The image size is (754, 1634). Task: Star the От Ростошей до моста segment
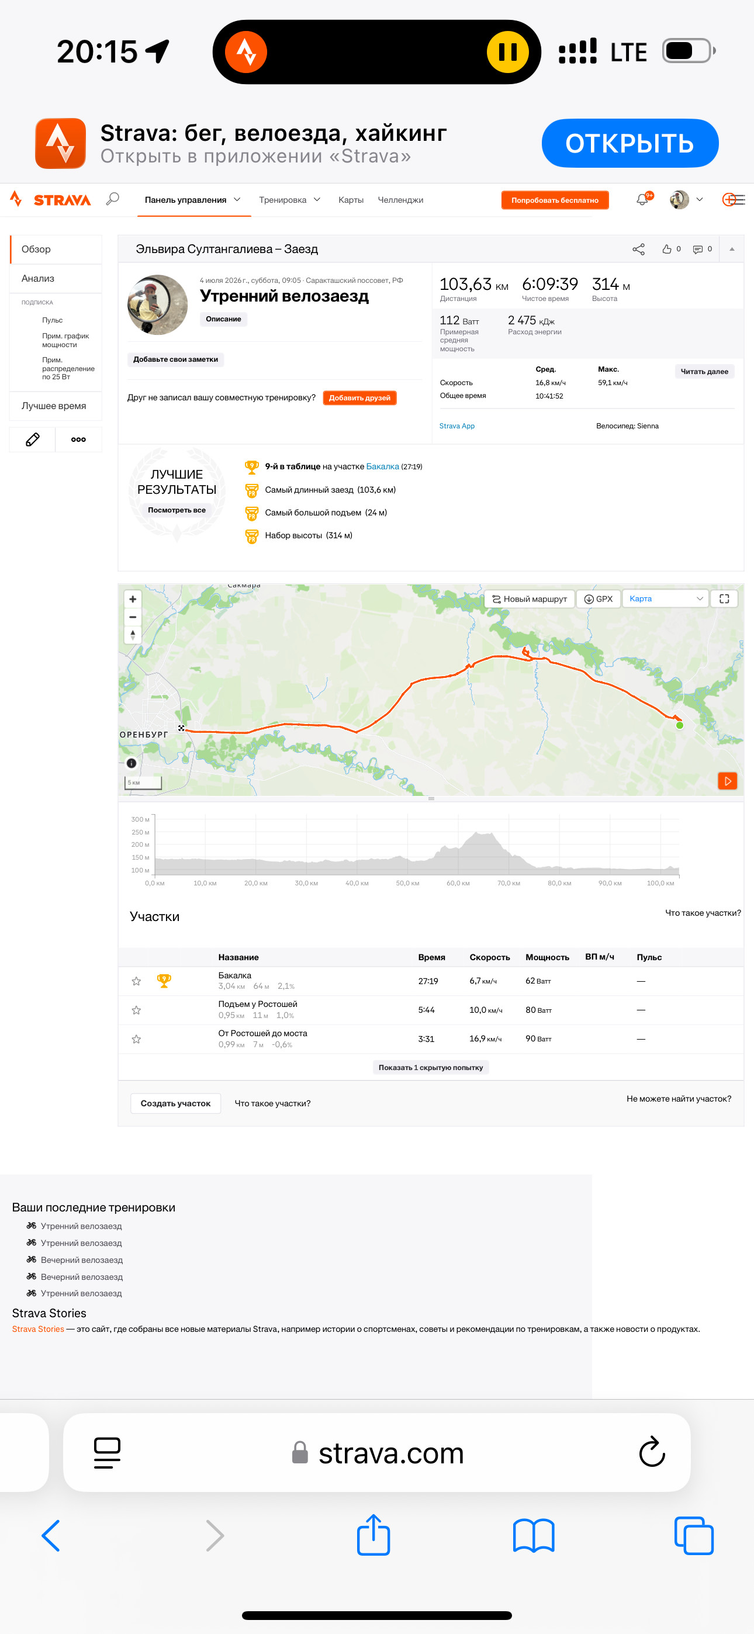click(x=136, y=1039)
